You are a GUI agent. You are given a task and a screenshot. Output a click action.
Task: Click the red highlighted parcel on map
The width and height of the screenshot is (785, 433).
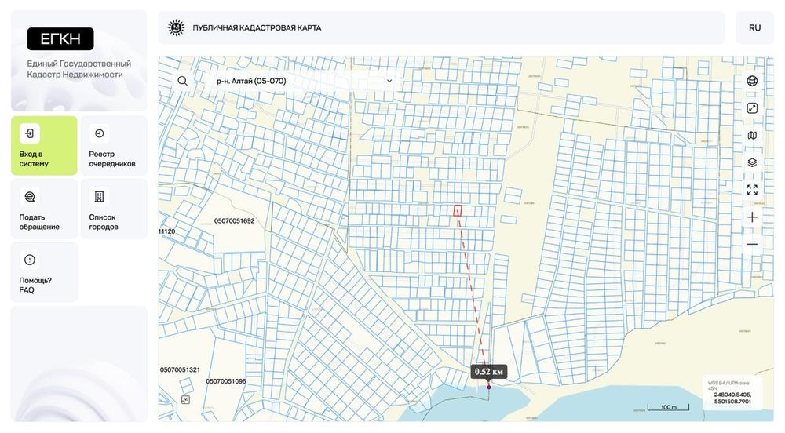[458, 210]
